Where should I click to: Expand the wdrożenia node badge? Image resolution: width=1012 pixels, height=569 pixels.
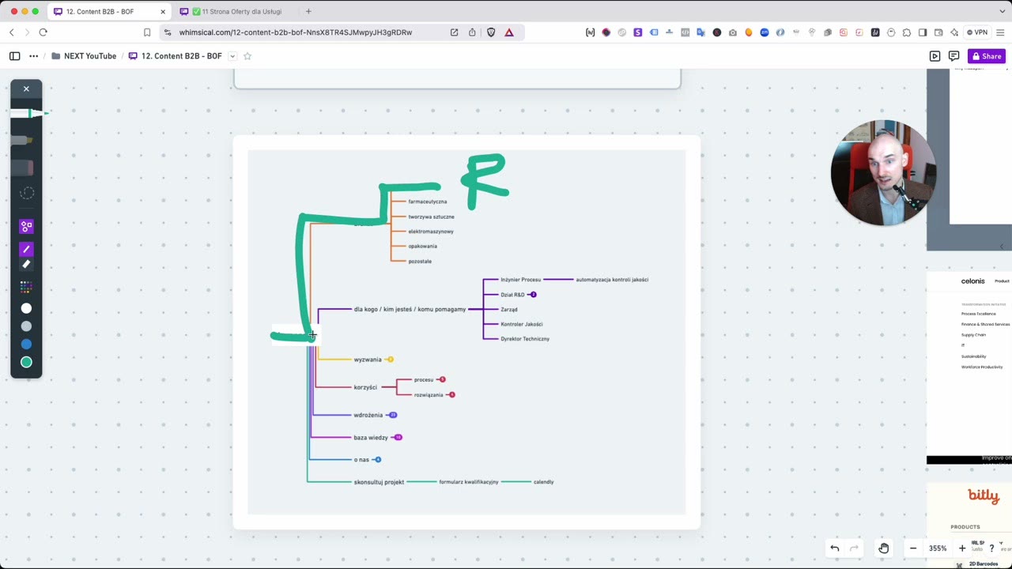(393, 415)
